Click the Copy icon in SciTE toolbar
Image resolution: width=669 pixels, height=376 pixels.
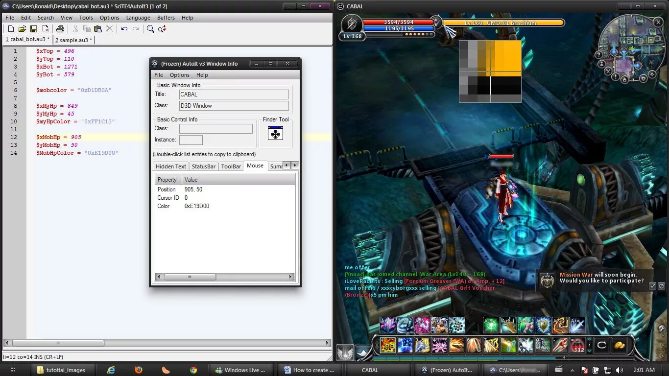pos(87,29)
